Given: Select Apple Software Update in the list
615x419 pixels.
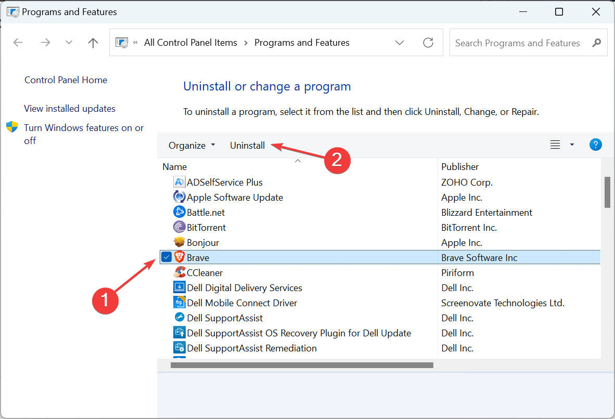Looking at the screenshot, I should pos(235,197).
